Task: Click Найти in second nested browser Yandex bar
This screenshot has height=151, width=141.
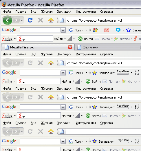Action: tap(66, 116)
